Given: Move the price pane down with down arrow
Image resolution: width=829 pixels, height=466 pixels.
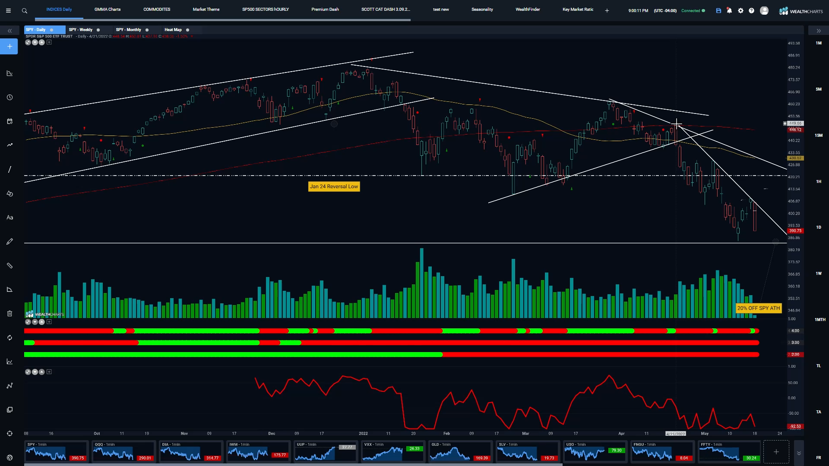Looking at the screenshot, I should click(35, 42).
